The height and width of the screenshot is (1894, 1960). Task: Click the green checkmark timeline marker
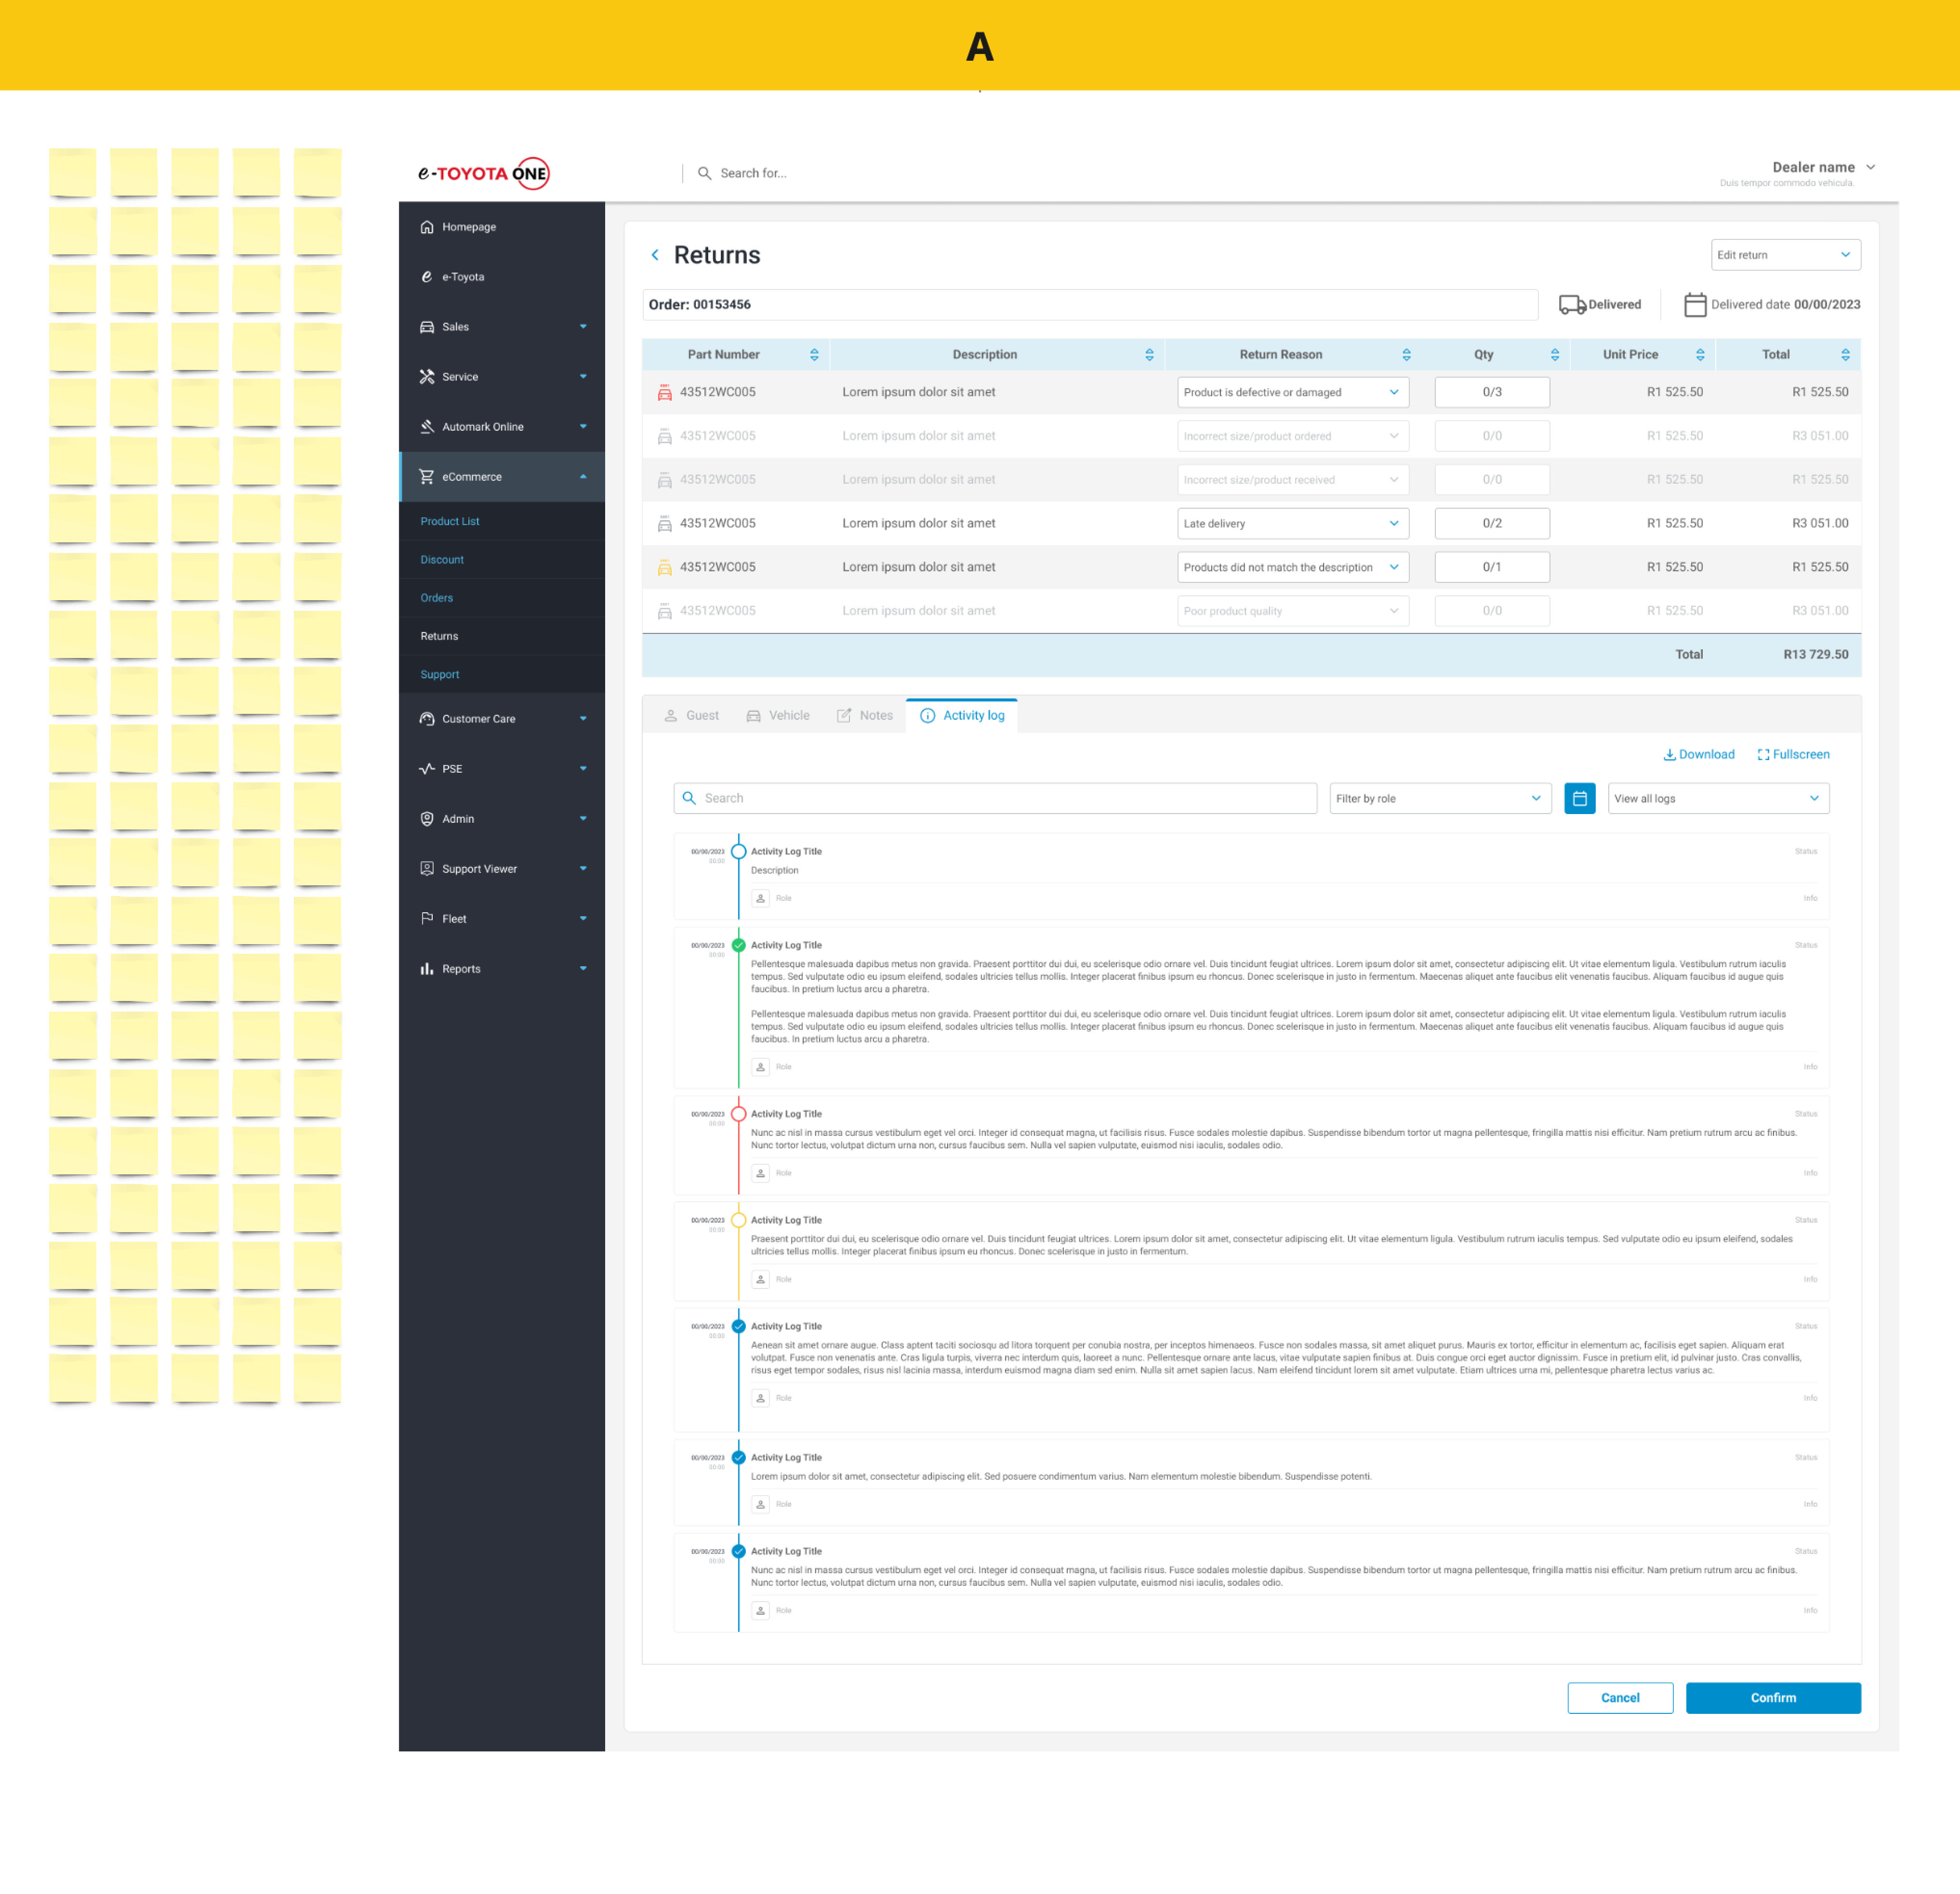click(x=738, y=945)
